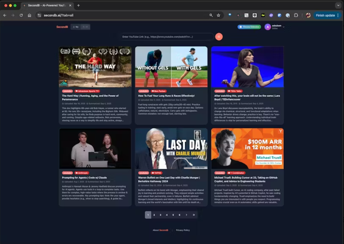
Task: Open the purple link extension icon
Action: 271,16
